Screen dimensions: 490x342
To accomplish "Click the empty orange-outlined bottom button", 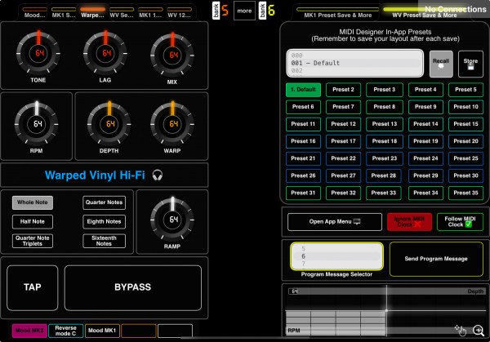I will (x=139, y=331).
